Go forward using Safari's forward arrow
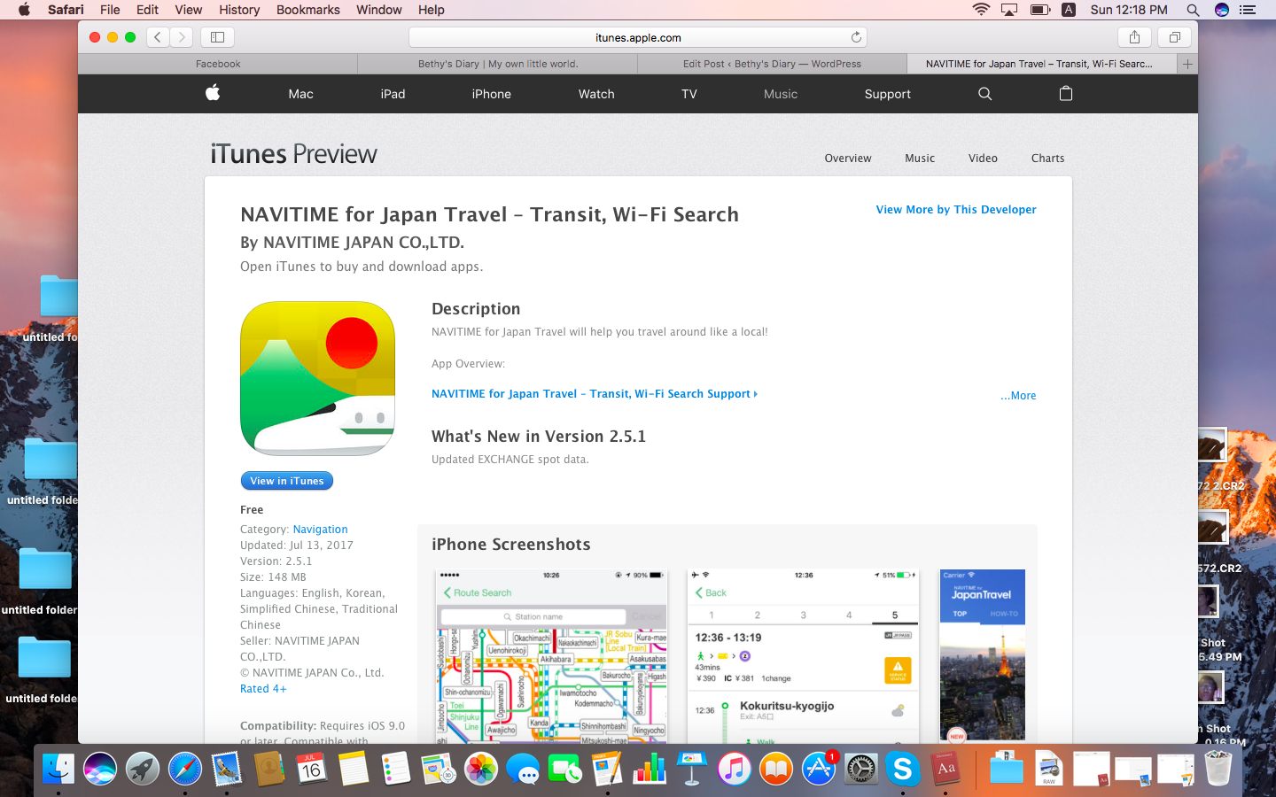Viewport: 1276px width, 797px height. coord(181,37)
